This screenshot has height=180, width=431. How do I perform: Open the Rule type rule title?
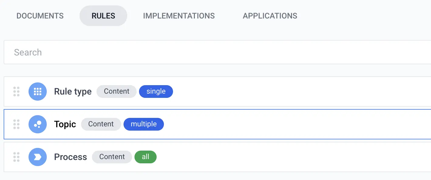73,92
